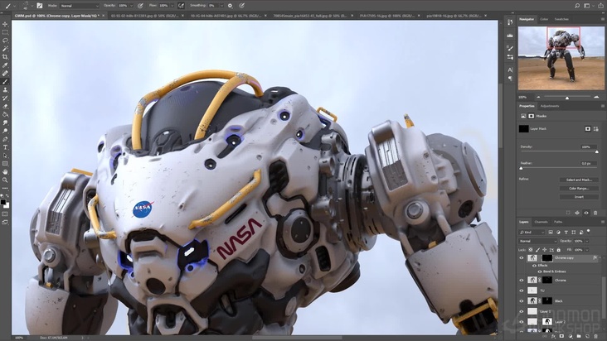Open smoothing options gear icon
Screen dimensions: 607x341
pos(230,5)
